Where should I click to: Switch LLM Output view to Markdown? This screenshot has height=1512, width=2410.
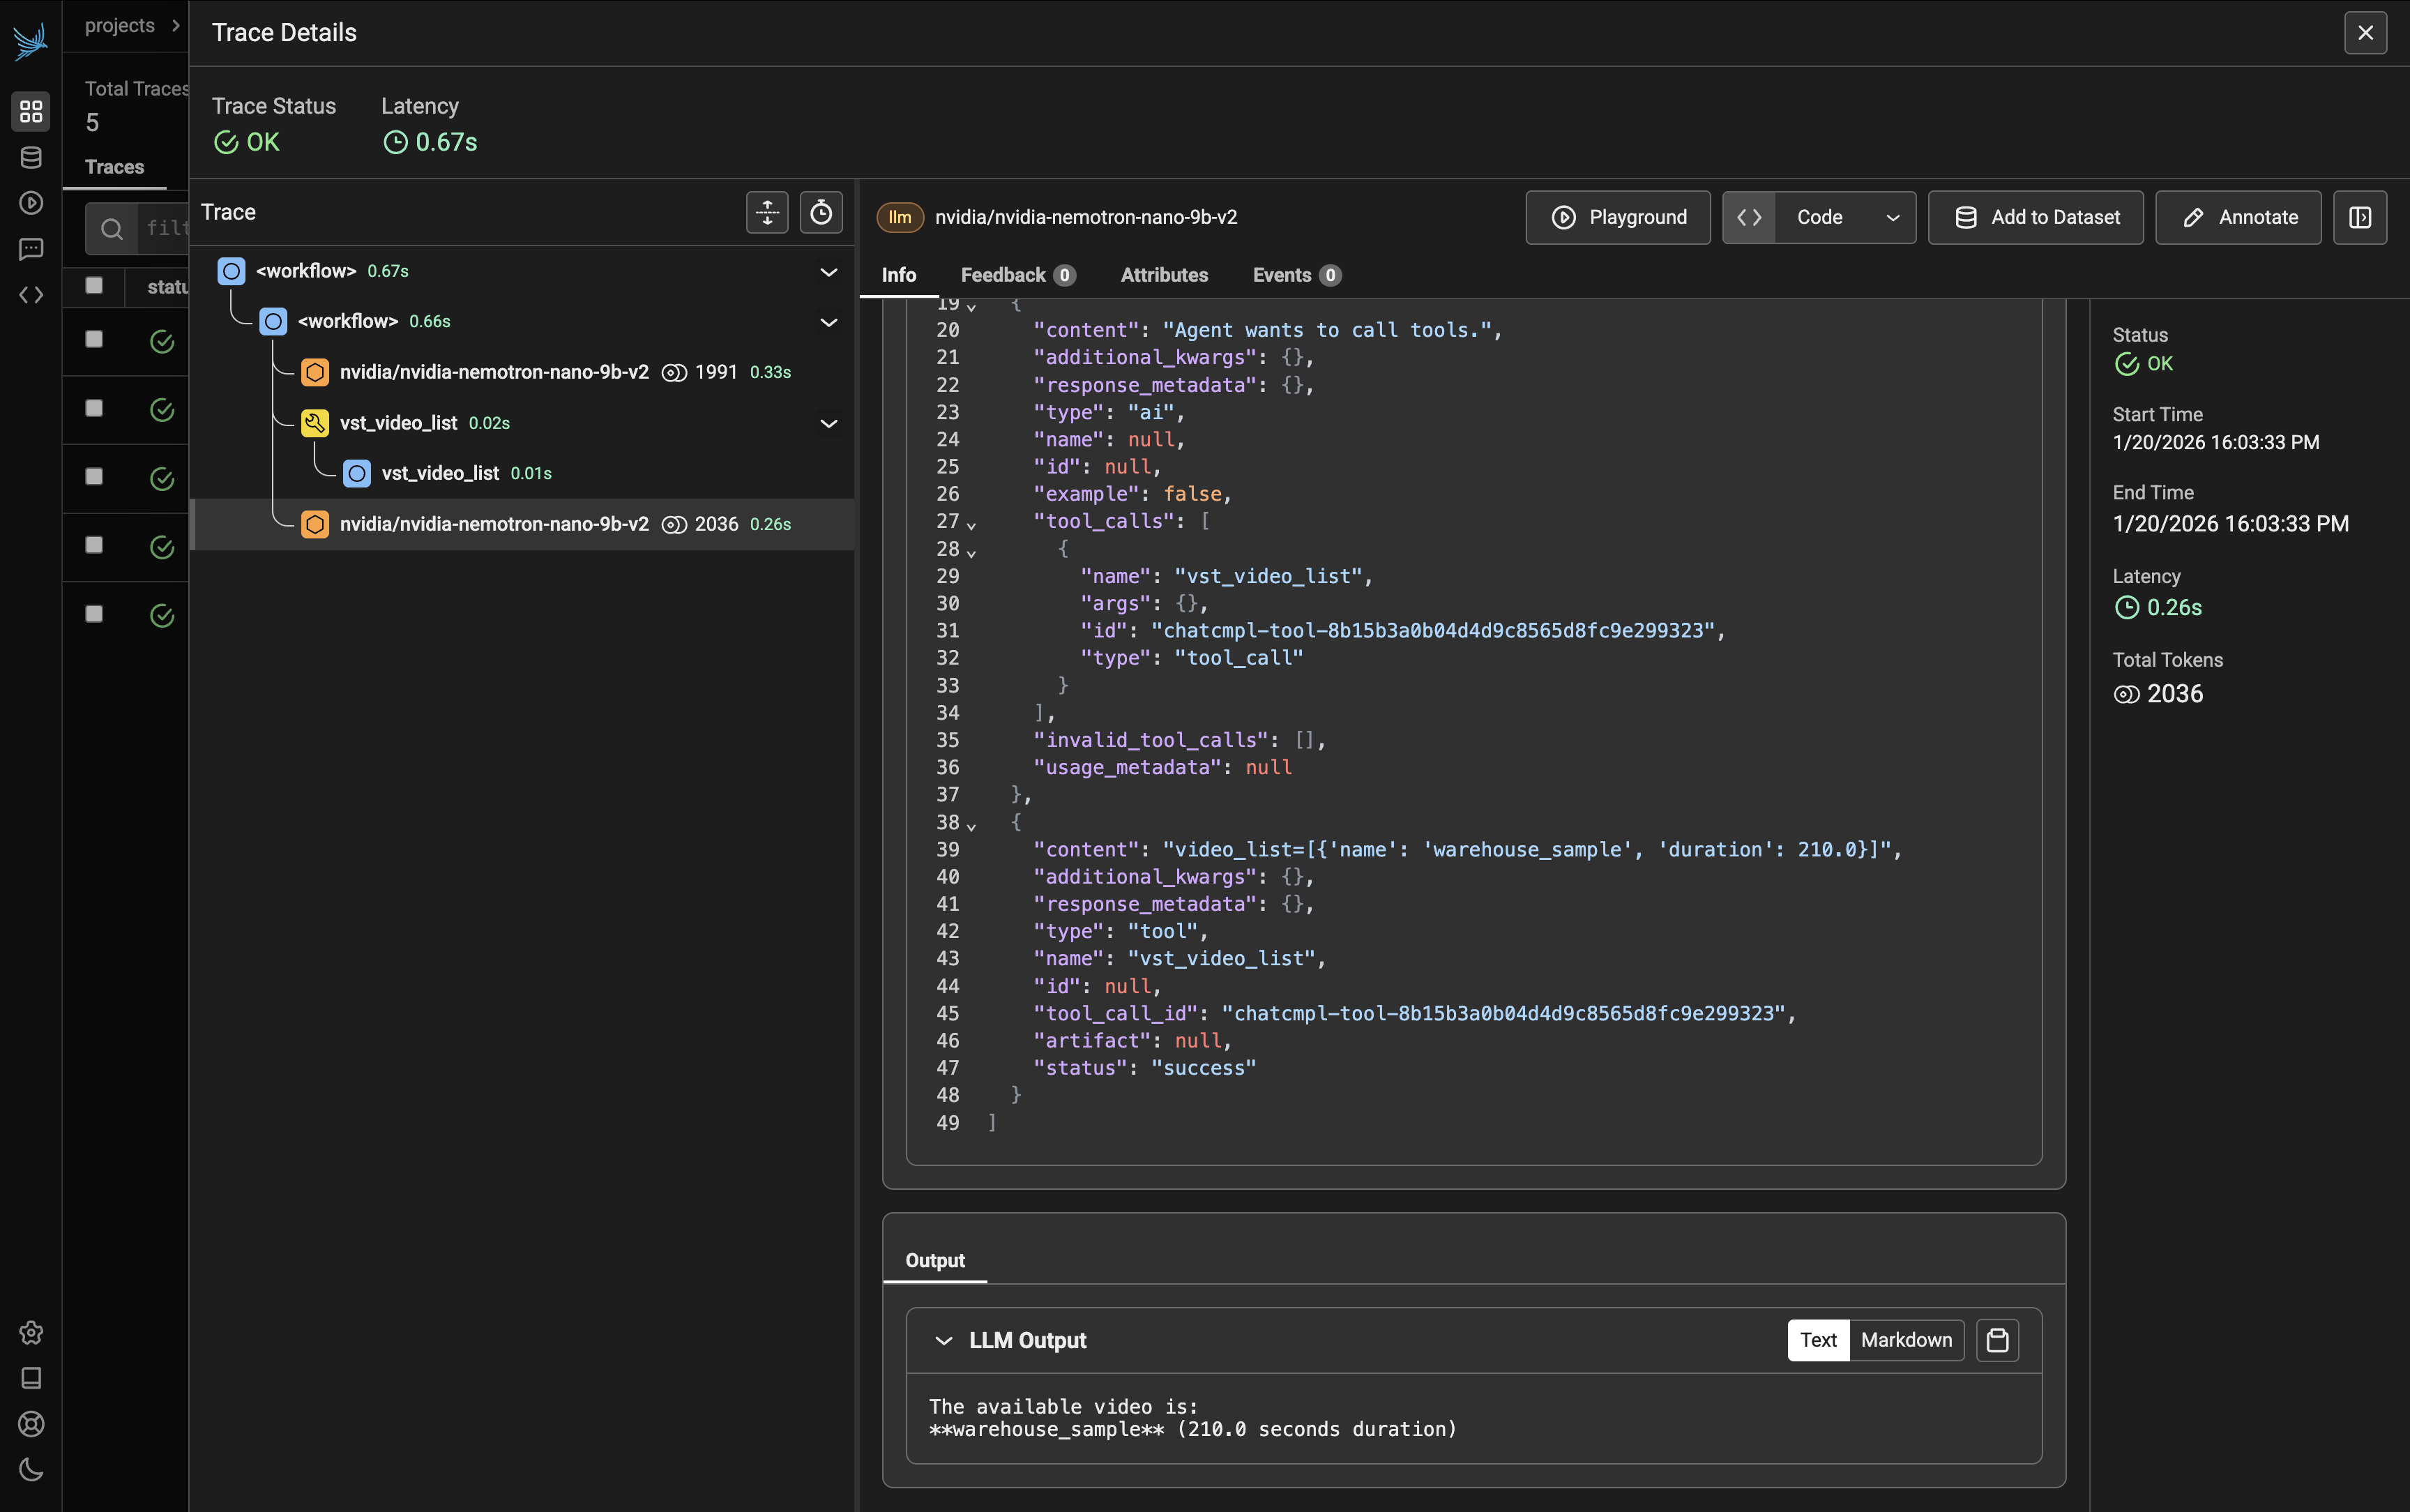click(1905, 1340)
